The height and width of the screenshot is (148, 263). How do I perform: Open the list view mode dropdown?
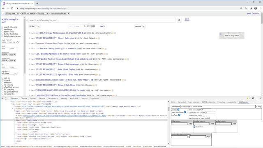click(x=35, y=26)
